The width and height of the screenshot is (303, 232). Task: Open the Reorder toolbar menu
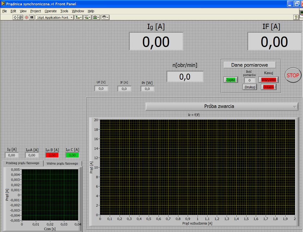tap(105, 17)
